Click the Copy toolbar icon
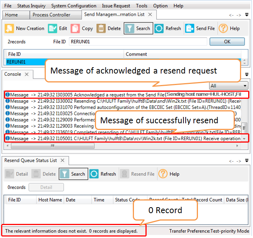This screenshot has width=253, height=238. tap(82, 29)
